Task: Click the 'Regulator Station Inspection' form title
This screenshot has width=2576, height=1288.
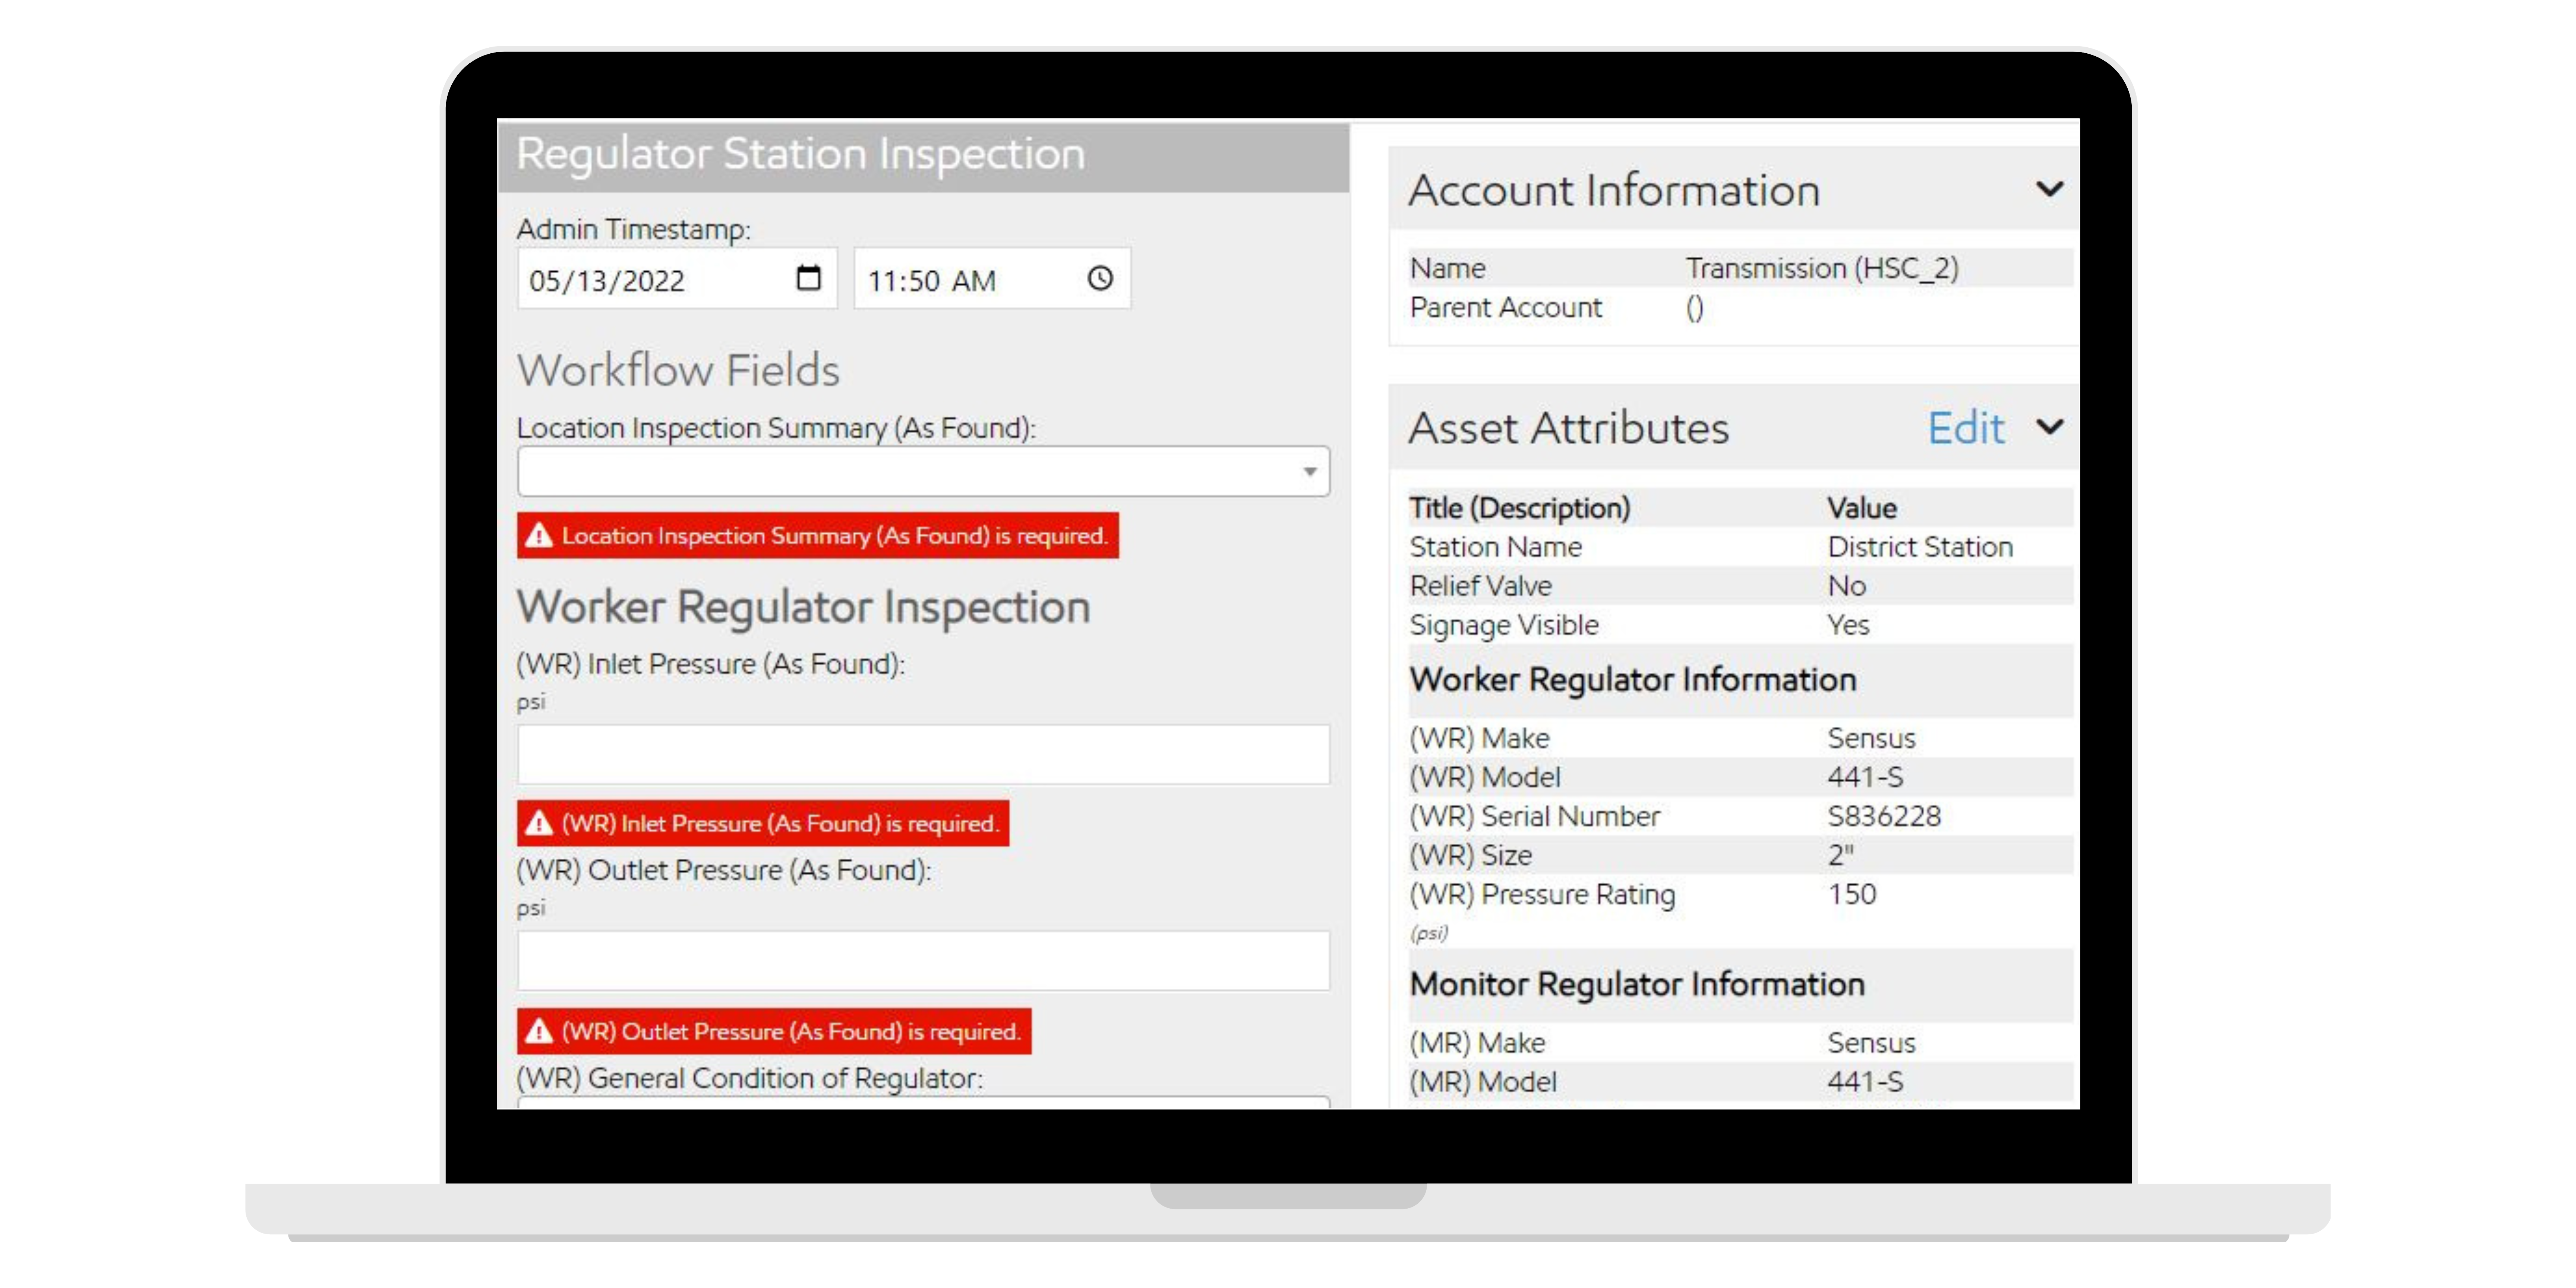Action: 800,154
